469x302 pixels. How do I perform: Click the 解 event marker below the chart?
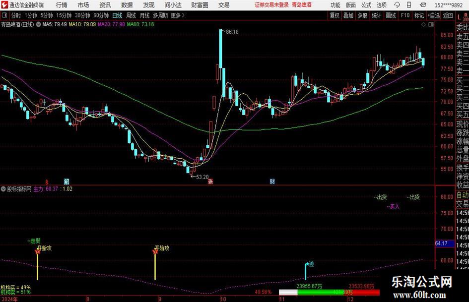point(67,181)
